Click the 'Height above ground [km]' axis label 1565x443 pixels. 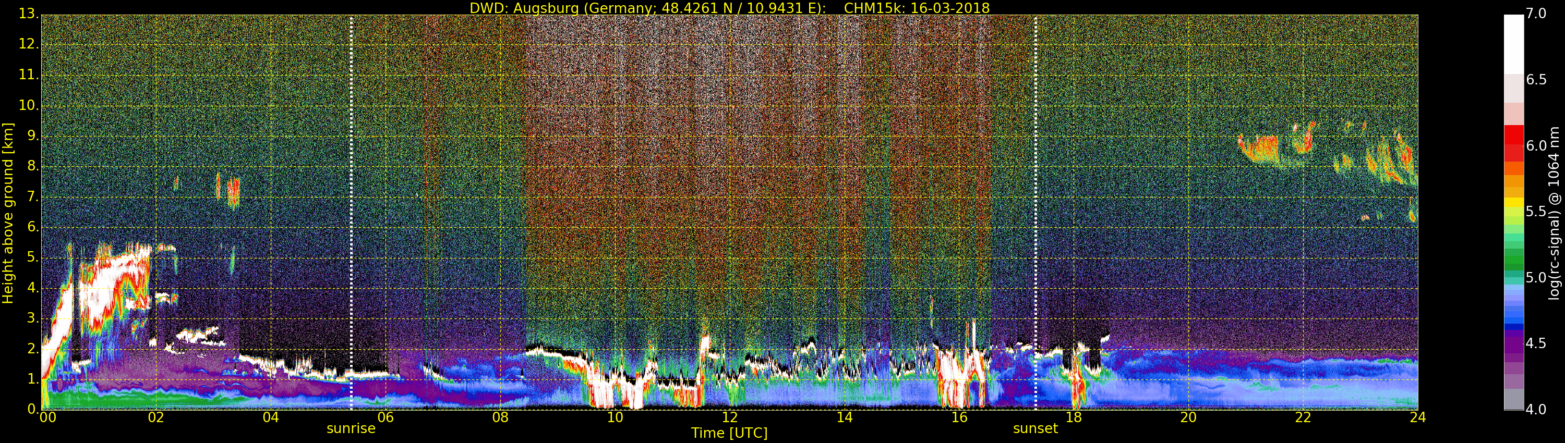pyautogui.click(x=8, y=213)
